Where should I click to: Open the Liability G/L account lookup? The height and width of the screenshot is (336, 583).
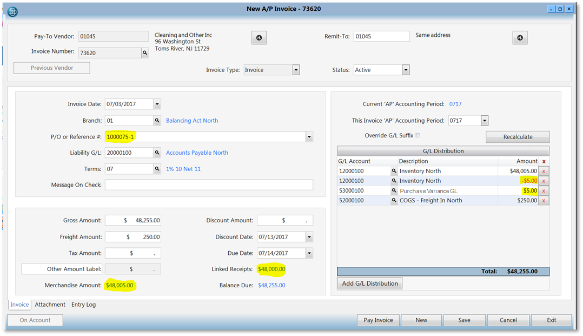[157, 153]
